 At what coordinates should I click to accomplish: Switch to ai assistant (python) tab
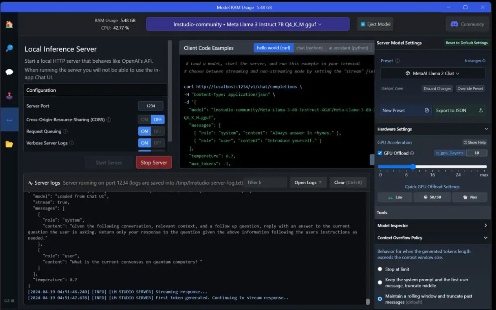pos(348,48)
